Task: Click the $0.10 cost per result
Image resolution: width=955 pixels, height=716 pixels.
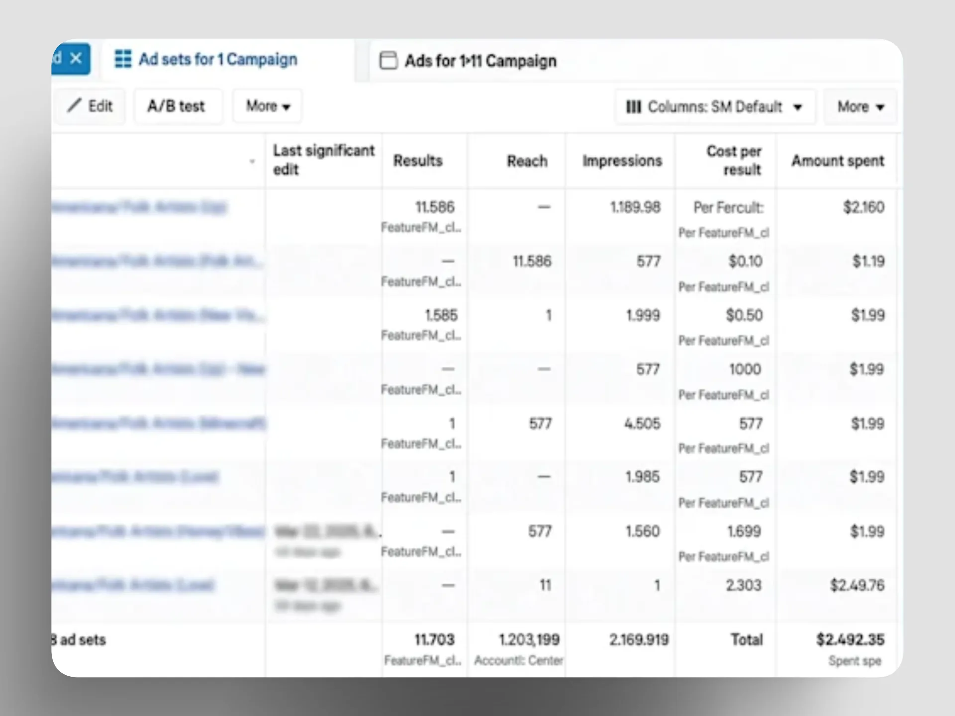Action: 745,261
